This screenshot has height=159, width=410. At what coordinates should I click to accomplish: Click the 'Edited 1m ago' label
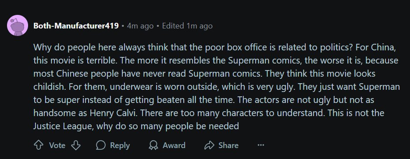[x=187, y=26]
